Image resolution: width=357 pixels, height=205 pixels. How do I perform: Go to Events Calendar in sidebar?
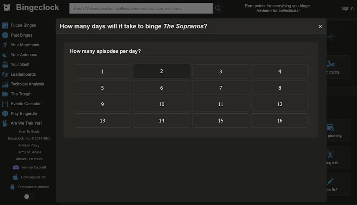(x=25, y=104)
